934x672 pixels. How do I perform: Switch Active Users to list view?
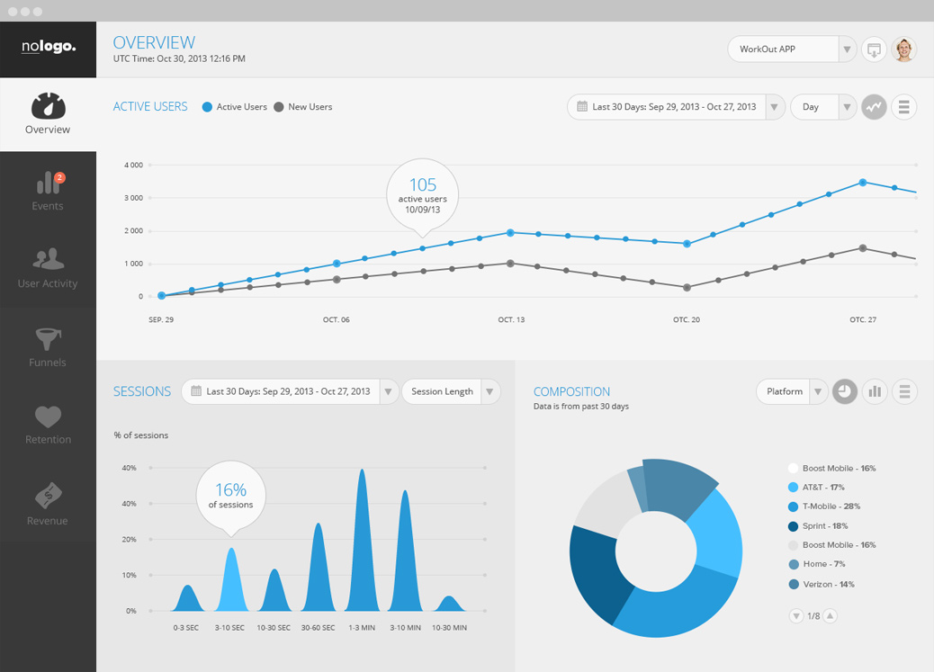[903, 107]
